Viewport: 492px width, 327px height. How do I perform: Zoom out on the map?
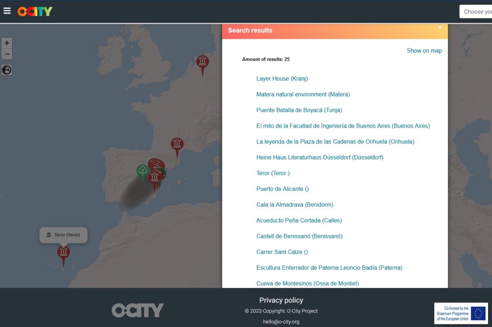(x=7, y=54)
